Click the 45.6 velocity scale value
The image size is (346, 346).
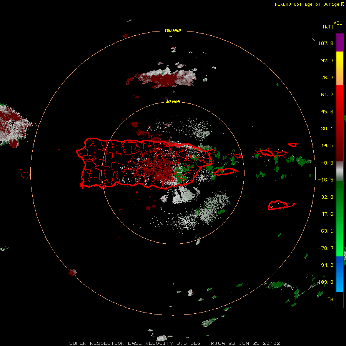[327, 111]
